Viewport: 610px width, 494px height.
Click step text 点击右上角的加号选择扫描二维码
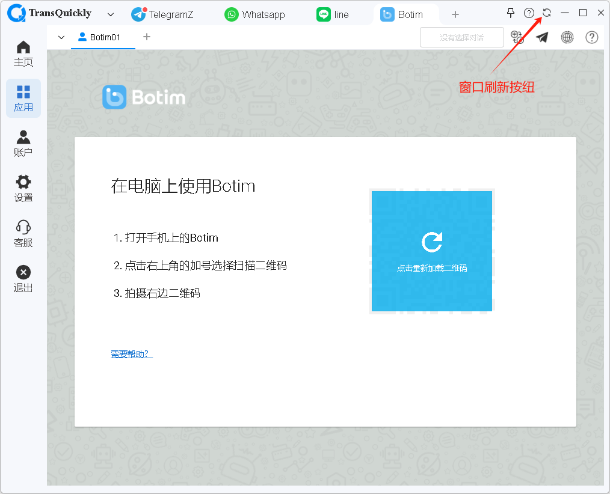coord(206,266)
